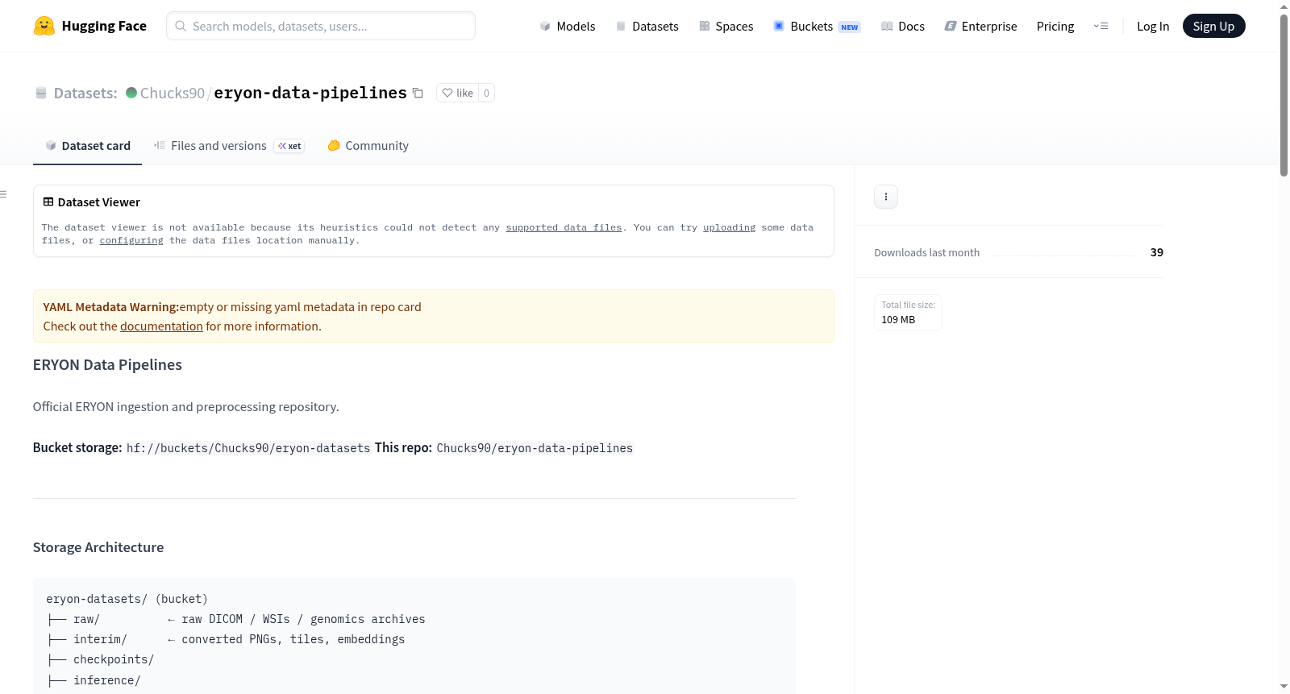Click the scrollbar up arrow

point(1284,6)
